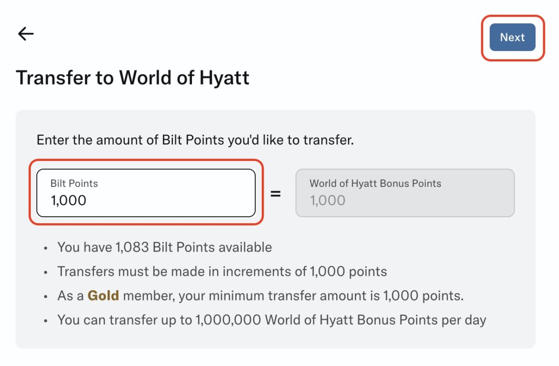Viewport: 559px width, 366px height.
Task: Click the back navigation arrow
Action: pyautogui.click(x=25, y=33)
